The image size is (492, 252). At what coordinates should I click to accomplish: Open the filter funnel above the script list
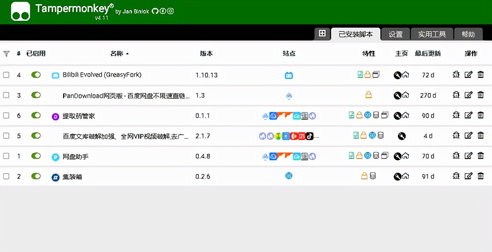(x=6, y=54)
